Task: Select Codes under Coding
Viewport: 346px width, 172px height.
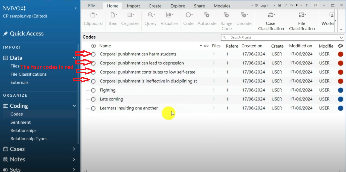Action: pyautogui.click(x=16, y=114)
